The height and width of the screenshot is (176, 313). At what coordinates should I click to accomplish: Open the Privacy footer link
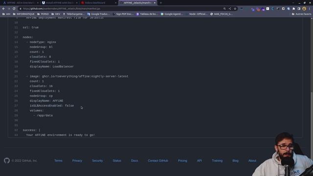[x=77, y=161]
